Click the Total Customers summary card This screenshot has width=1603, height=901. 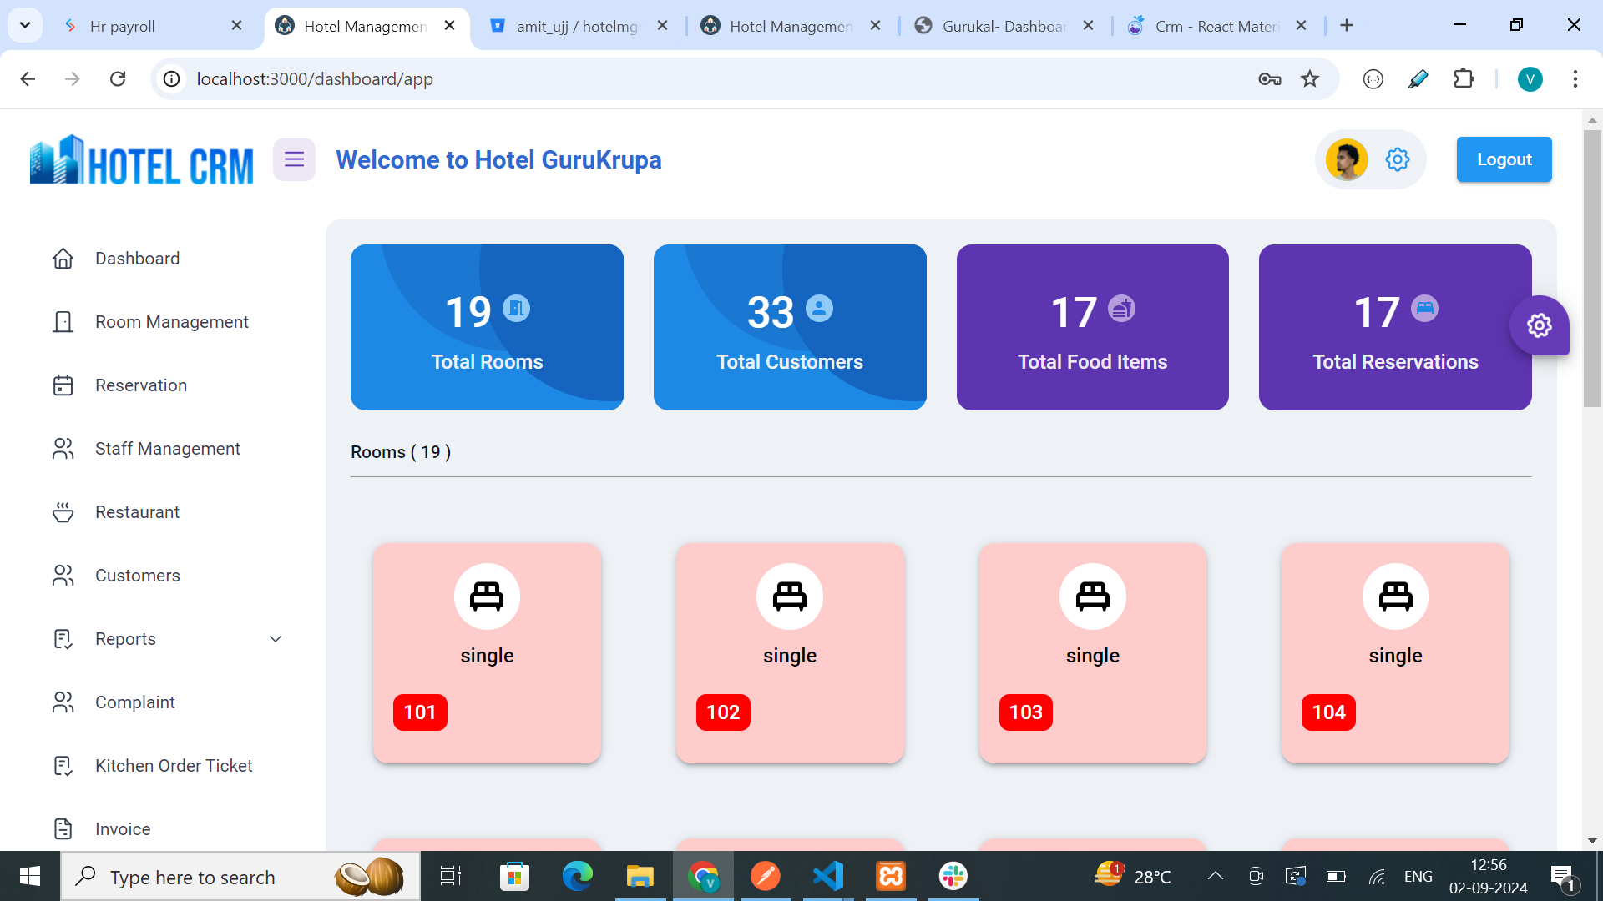point(789,327)
